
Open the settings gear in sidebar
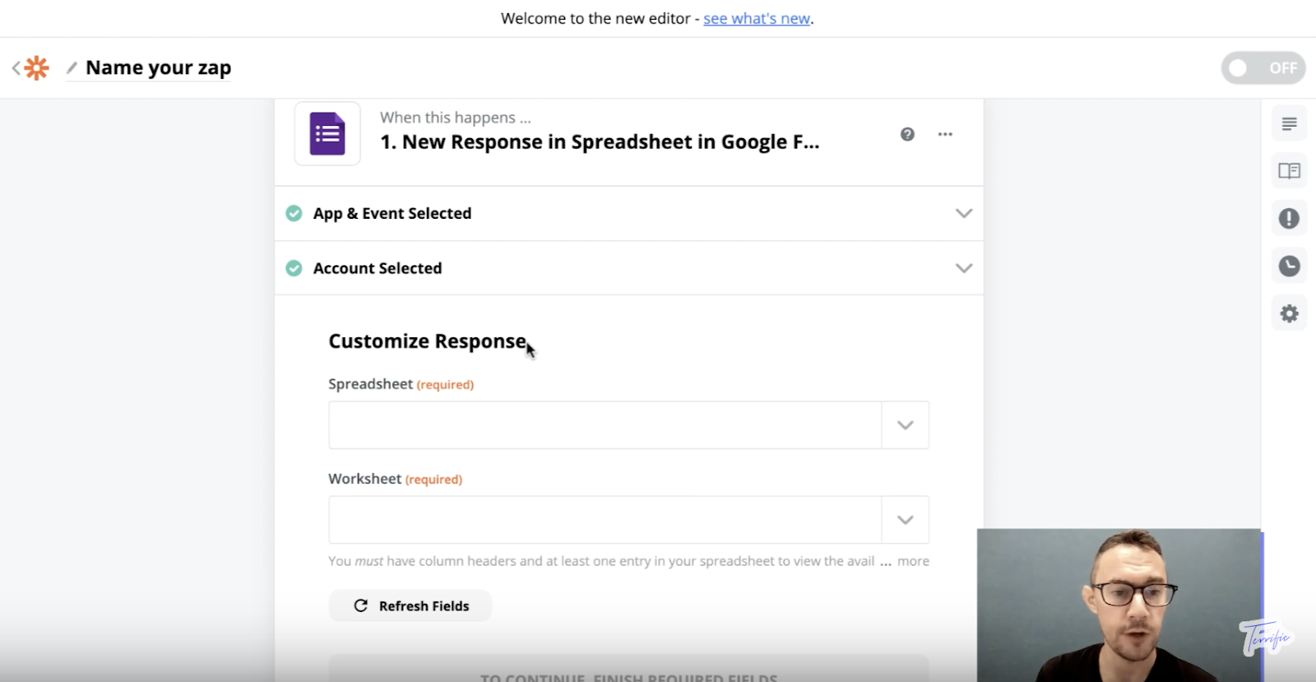click(1289, 313)
